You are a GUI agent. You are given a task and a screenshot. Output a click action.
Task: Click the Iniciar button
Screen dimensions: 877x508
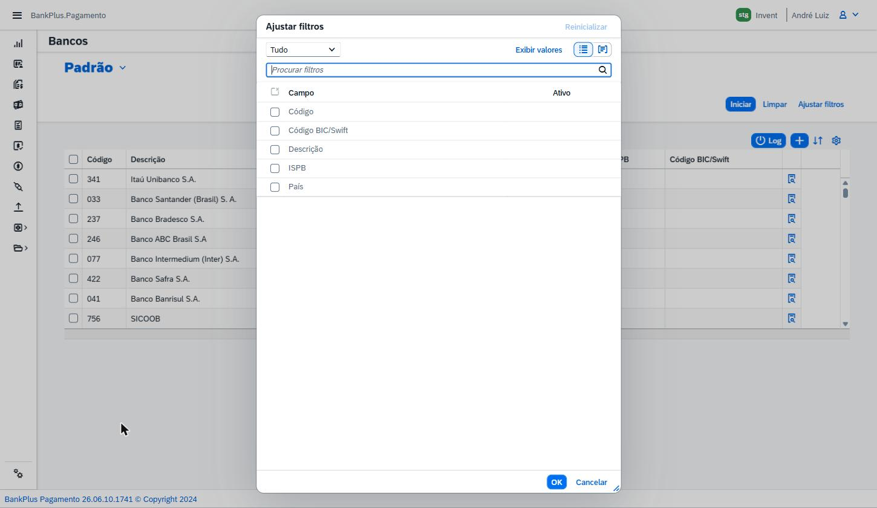pyautogui.click(x=740, y=104)
